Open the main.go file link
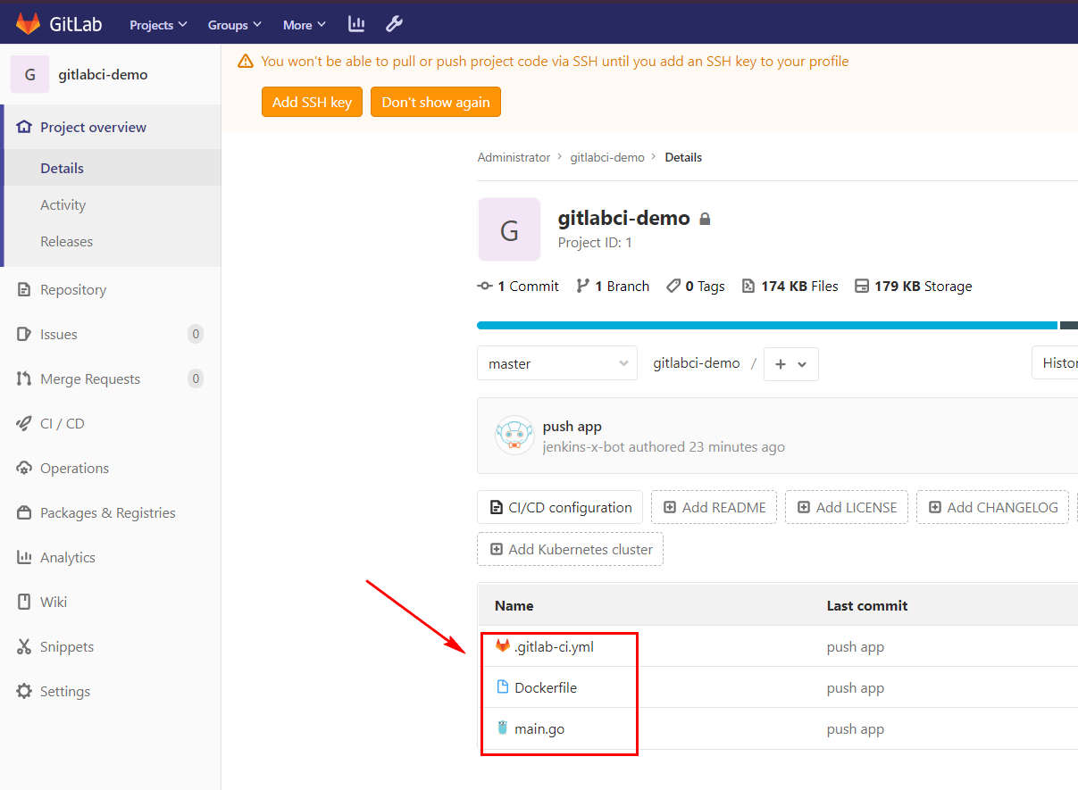Image resolution: width=1078 pixels, height=790 pixels. (539, 728)
